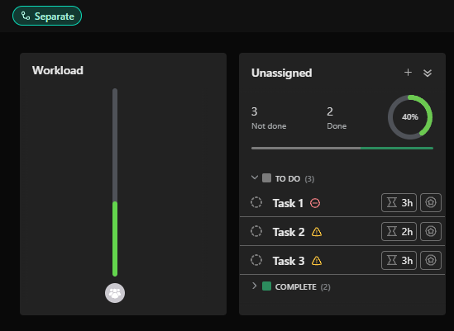This screenshot has height=331, width=454.
Task: Click the points icon for Task 2
Action: click(x=431, y=232)
